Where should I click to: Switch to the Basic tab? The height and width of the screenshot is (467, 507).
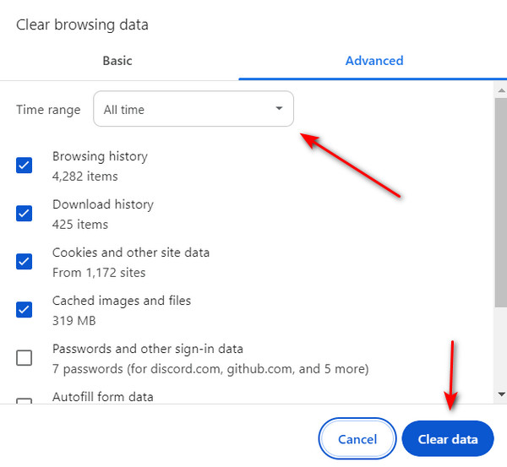[x=117, y=61]
